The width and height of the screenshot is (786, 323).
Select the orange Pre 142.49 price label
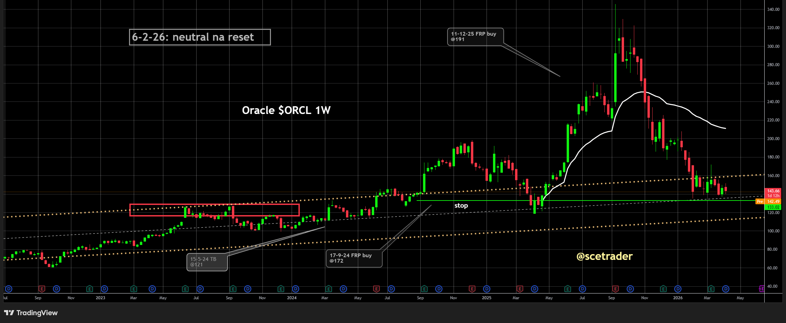click(x=768, y=202)
